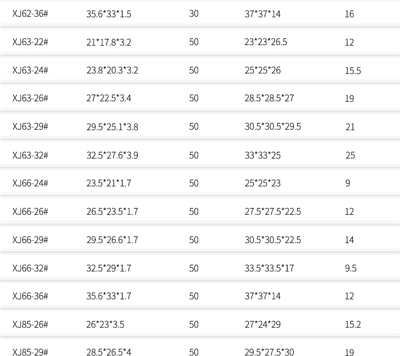The height and width of the screenshot is (356, 400).
Task: Select the weight value 15.2
Action: [352, 325]
